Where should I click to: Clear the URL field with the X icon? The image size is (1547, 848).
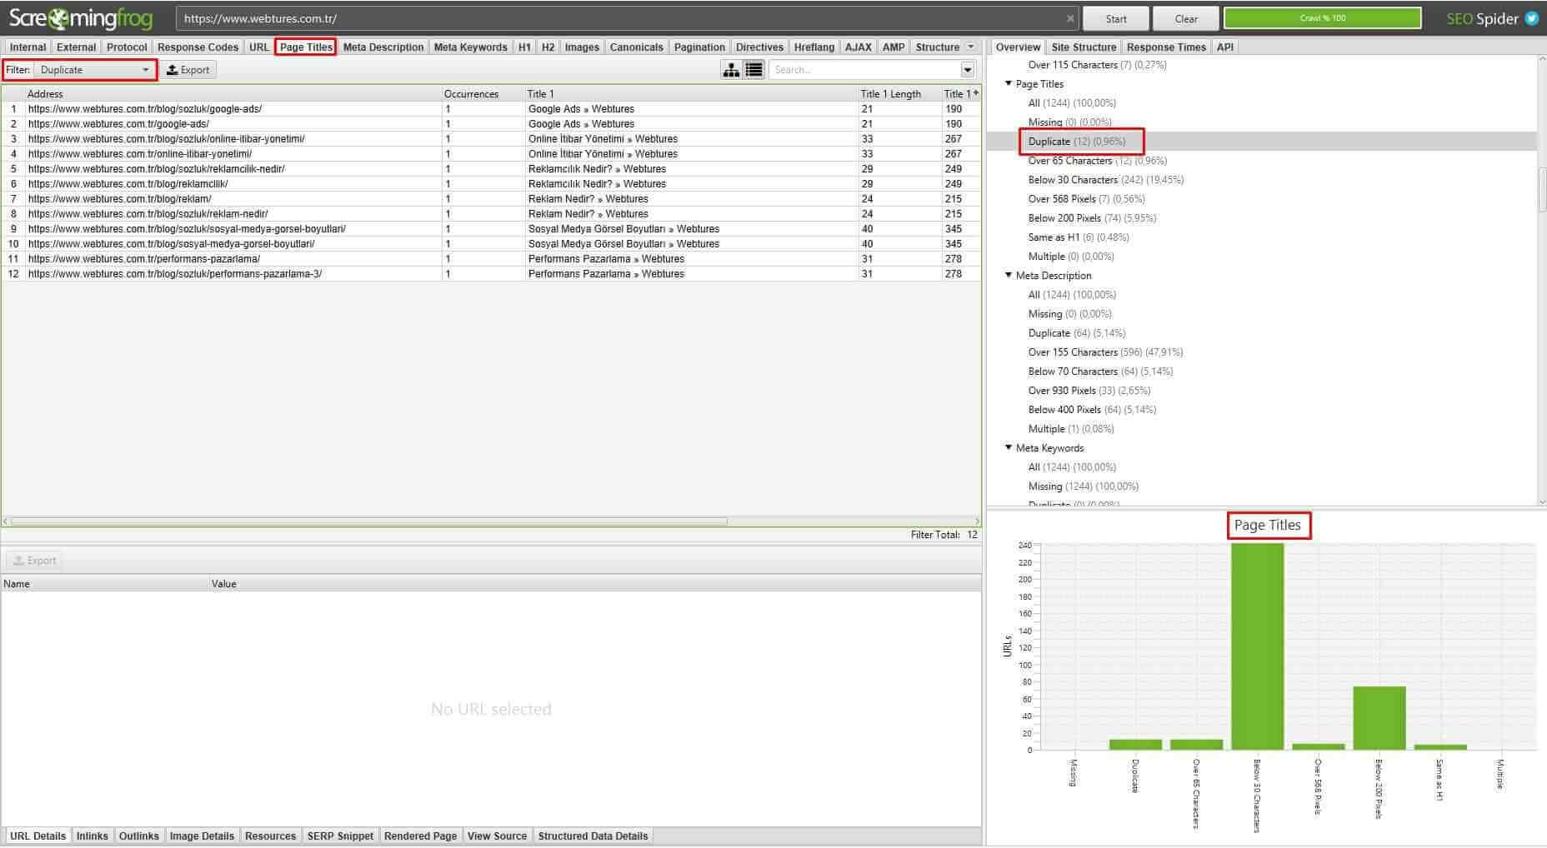[1071, 17]
